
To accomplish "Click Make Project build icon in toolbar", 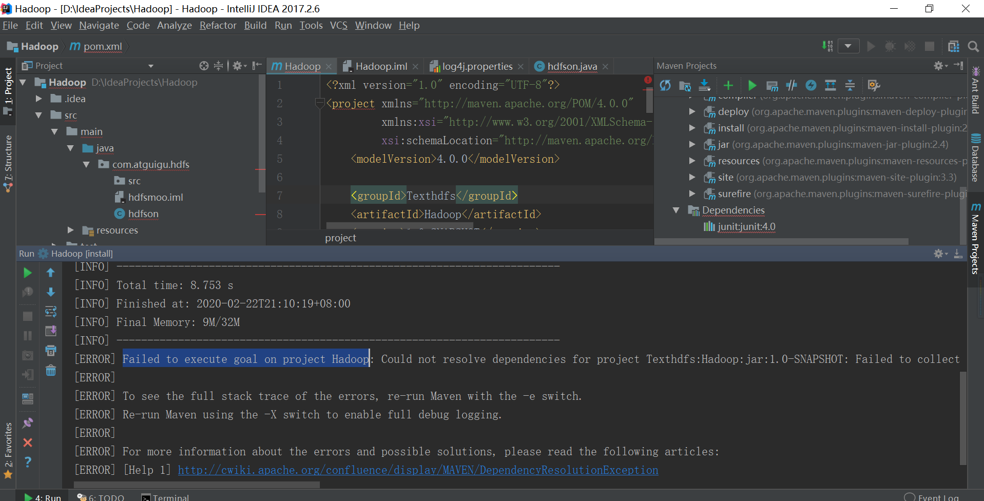I will pos(827,46).
